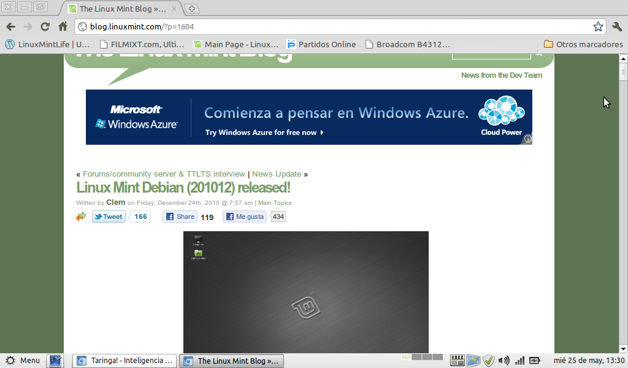The height and width of the screenshot is (368, 628).
Task: Click Try Windows Azure for free now
Action: click(264, 132)
